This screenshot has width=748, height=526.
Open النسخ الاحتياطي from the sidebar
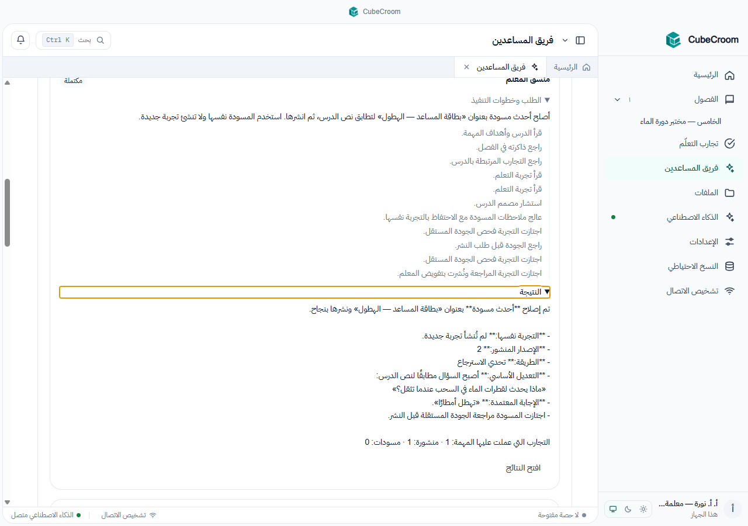coord(672,267)
